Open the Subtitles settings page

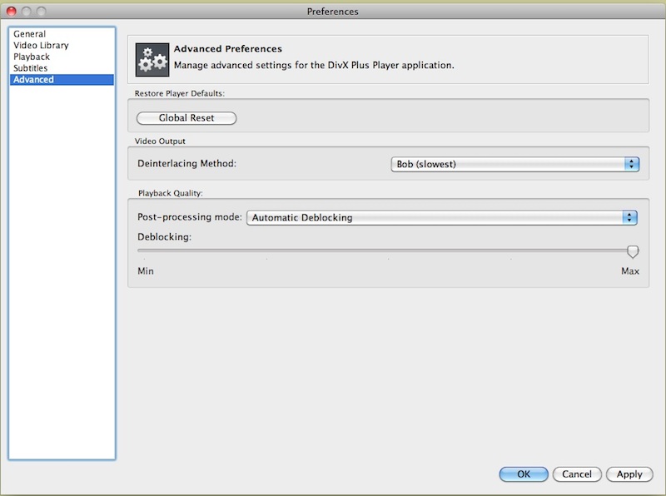pyautogui.click(x=31, y=68)
